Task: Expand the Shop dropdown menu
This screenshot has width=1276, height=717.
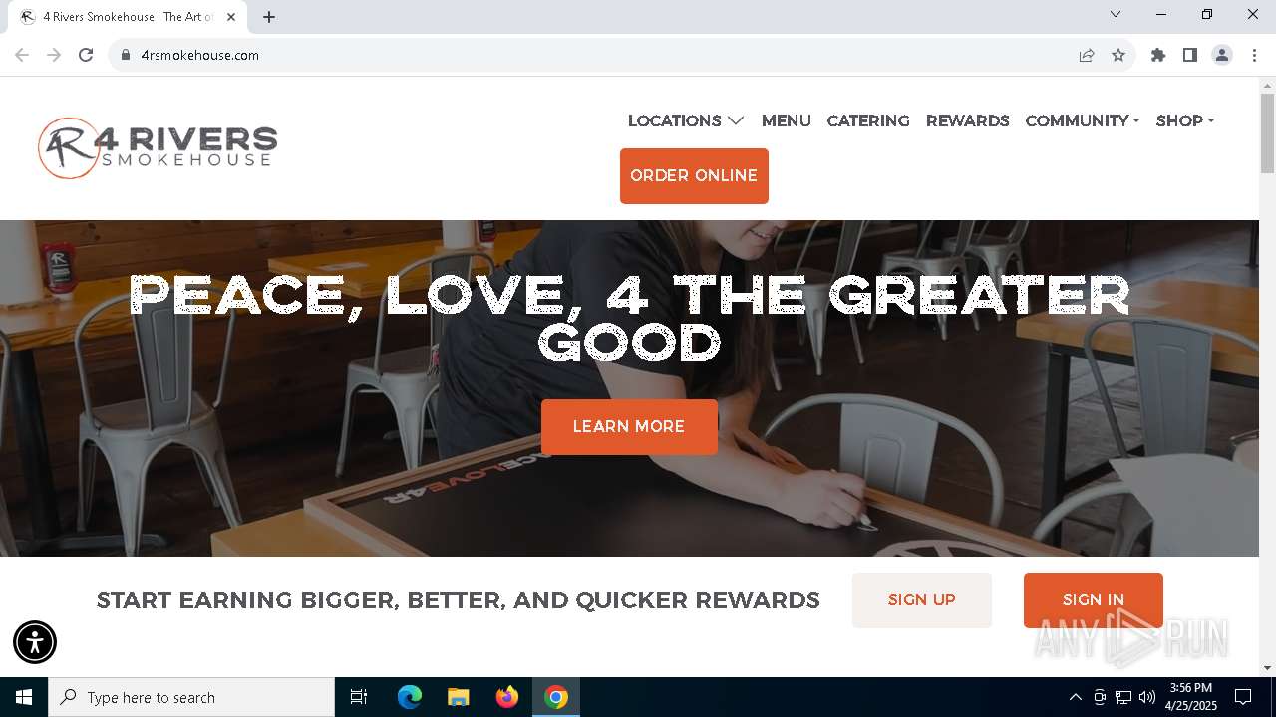Action: 1185,120
